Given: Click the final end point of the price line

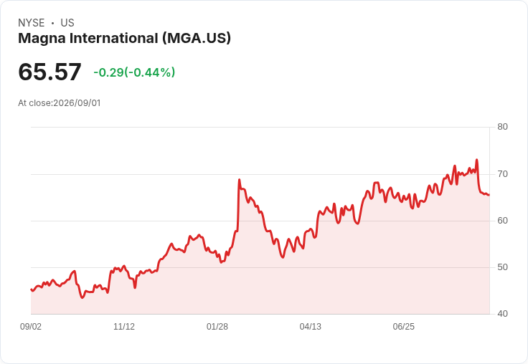Looking at the screenshot, I should [489, 195].
